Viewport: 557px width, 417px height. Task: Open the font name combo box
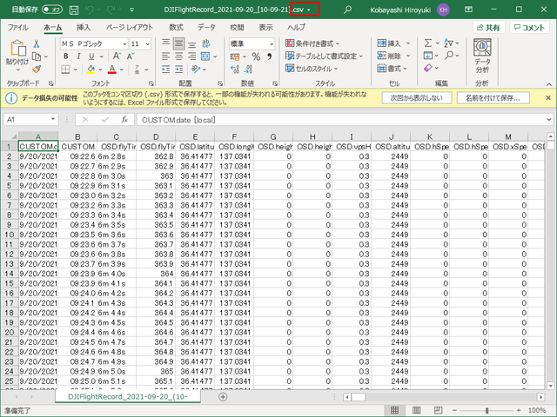94,43
